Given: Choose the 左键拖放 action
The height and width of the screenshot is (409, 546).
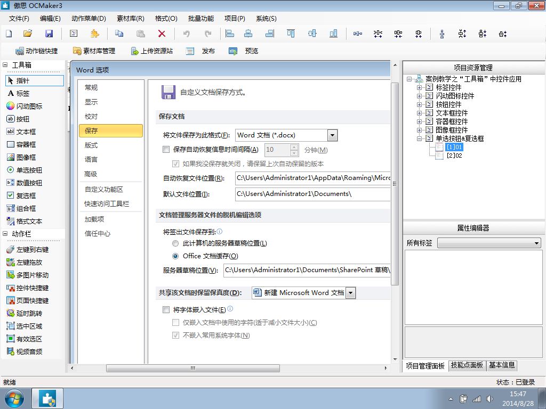Looking at the screenshot, I should (25, 262).
